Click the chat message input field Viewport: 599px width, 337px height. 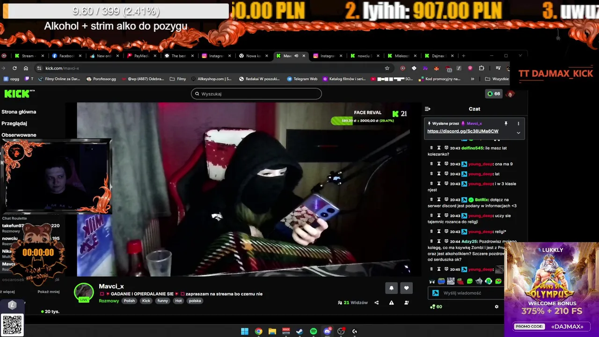tap(466, 293)
